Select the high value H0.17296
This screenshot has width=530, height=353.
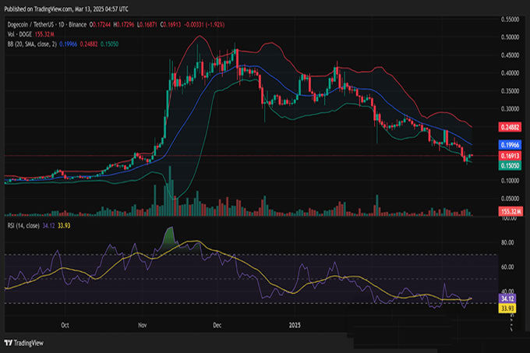124,25
